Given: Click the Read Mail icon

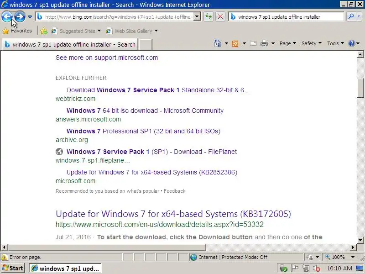Looking at the screenshot, I should pyautogui.click(x=253, y=43).
